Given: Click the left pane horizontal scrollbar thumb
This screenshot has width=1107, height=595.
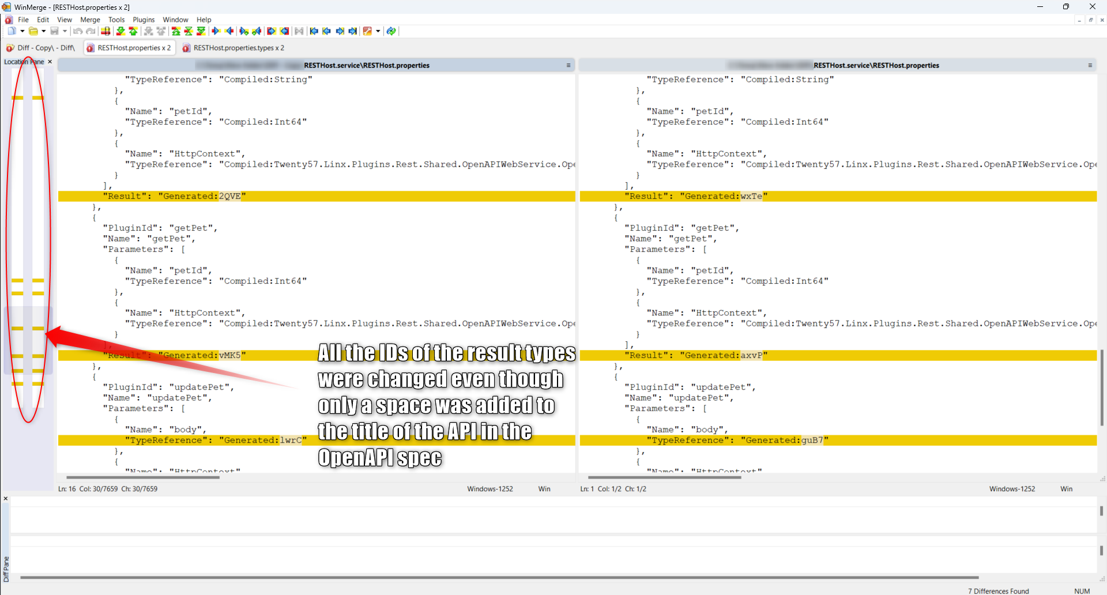Looking at the screenshot, I should [143, 477].
